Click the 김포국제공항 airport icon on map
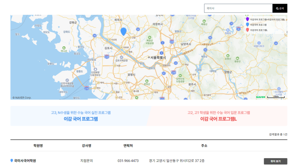 click(121, 57)
